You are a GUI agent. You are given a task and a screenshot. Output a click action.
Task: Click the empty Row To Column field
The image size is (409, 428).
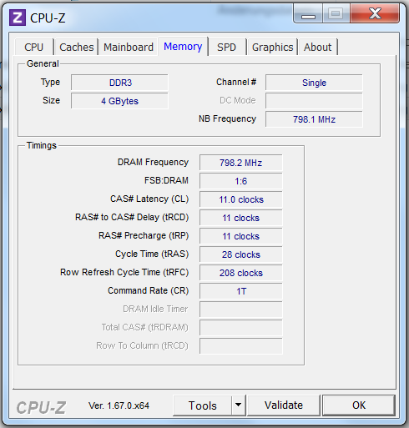tap(241, 346)
